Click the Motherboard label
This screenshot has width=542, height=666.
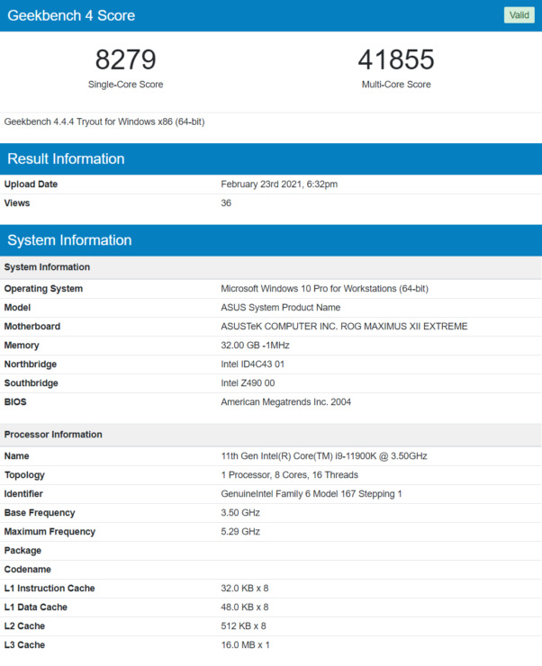[32, 327]
